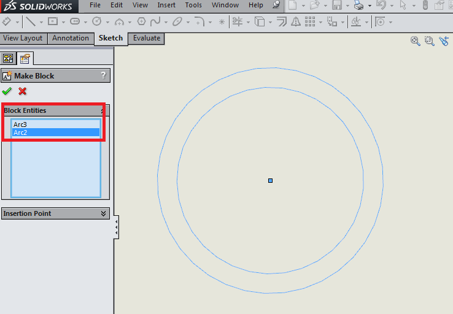Click the Open document icon
Viewport: 453px width, 314px height.
pos(315,5)
